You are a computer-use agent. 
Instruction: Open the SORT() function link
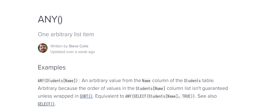point(86,96)
